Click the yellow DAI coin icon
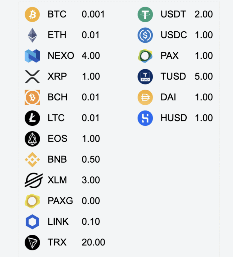This screenshot has width=233, height=257. tap(145, 97)
